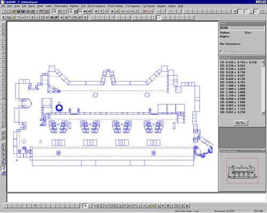This screenshot has height=213, width=267.
Task: Click the top magnifier zoom icon in left toolbar
Action: pos(3,149)
